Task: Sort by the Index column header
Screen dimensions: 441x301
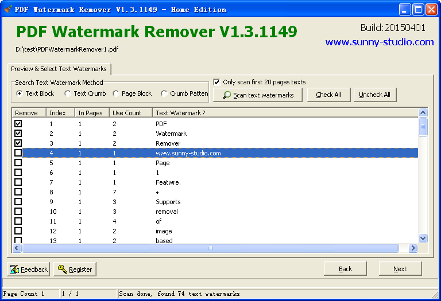Action: pos(60,112)
